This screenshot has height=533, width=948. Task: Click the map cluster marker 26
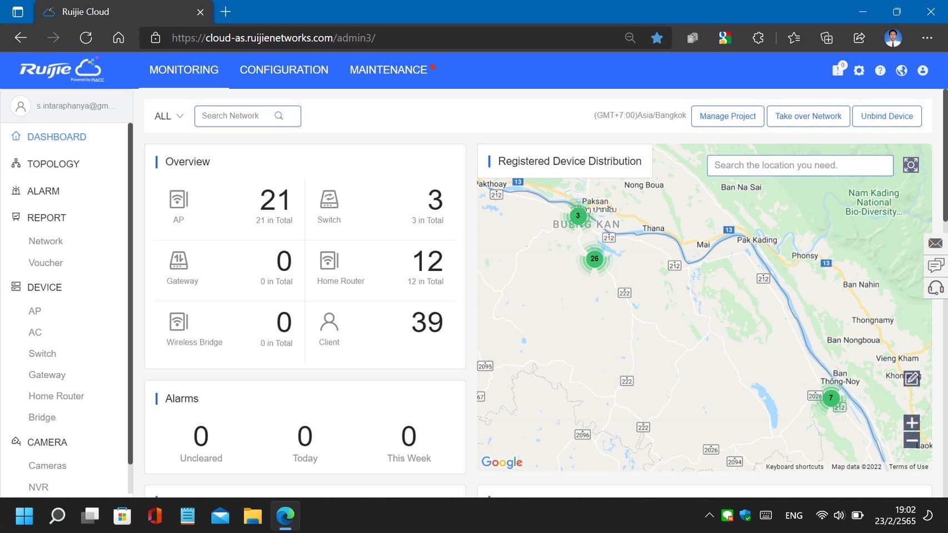click(x=594, y=259)
